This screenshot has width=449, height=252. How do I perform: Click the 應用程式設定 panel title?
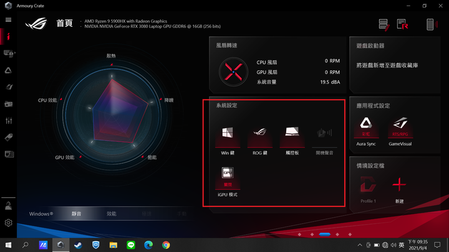click(373, 106)
